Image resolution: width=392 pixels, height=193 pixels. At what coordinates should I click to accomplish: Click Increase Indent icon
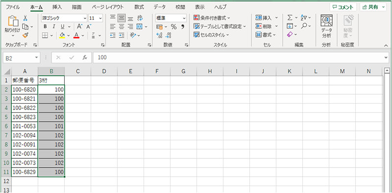coord(122,35)
